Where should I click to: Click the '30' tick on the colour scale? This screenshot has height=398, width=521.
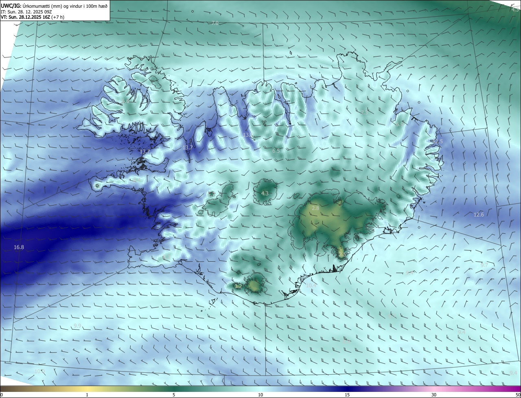434,395
